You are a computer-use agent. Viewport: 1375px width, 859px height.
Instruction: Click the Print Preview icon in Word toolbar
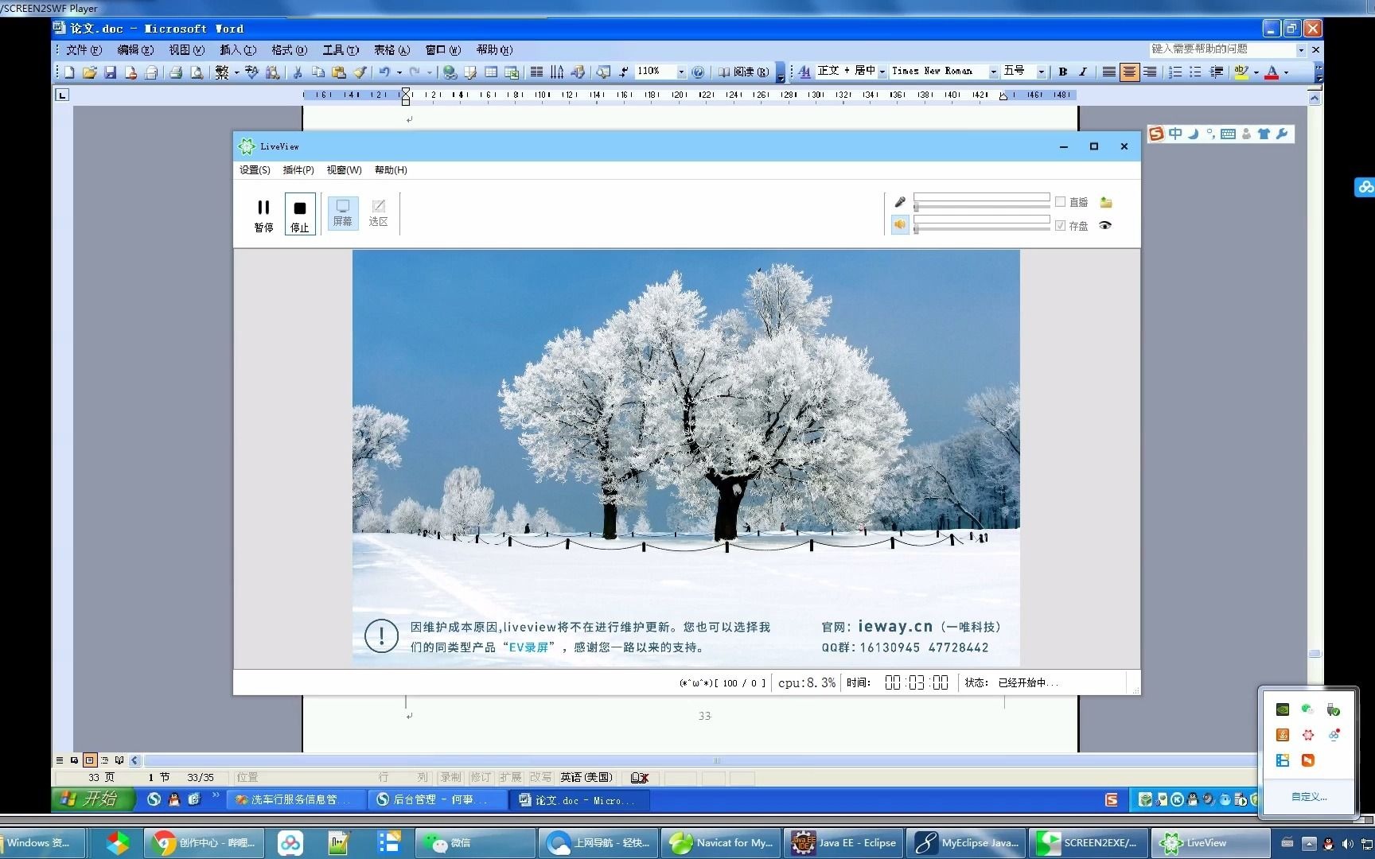[197, 72]
